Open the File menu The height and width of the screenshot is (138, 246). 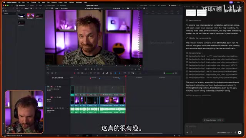pos(19,2)
